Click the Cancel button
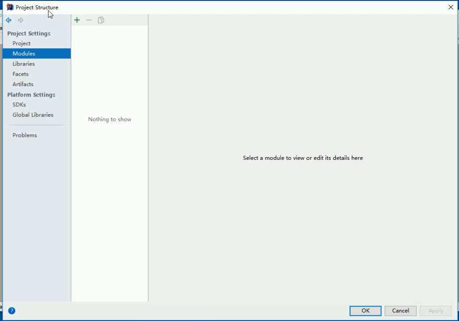The image size is (459, 321). 401,311
